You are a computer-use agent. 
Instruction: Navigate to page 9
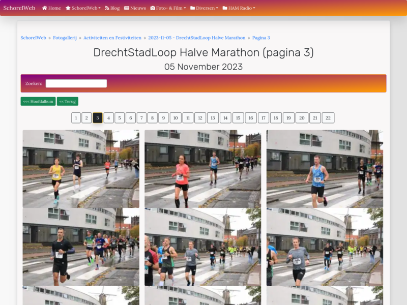(163, 118)
